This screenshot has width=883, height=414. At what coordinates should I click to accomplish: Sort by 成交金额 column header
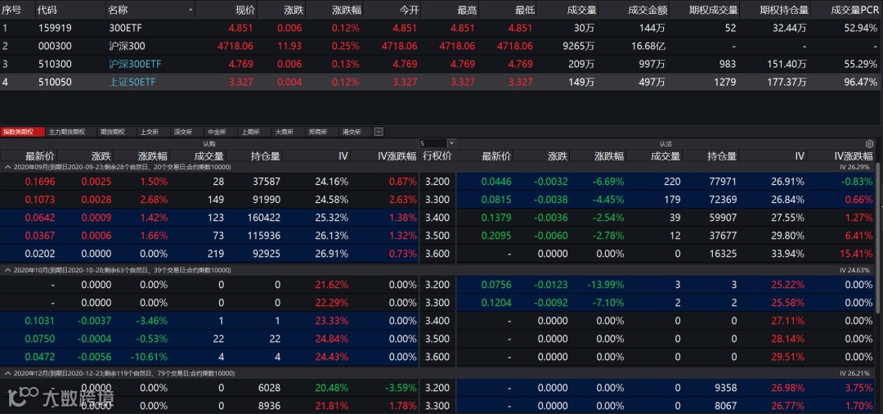click(647, 10)
